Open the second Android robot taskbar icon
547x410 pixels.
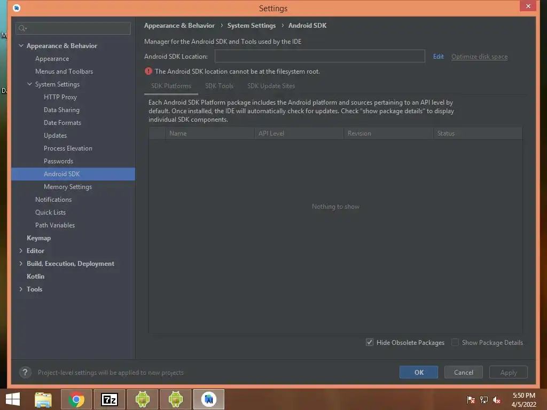pyautogui.click(x=175, y=399)
